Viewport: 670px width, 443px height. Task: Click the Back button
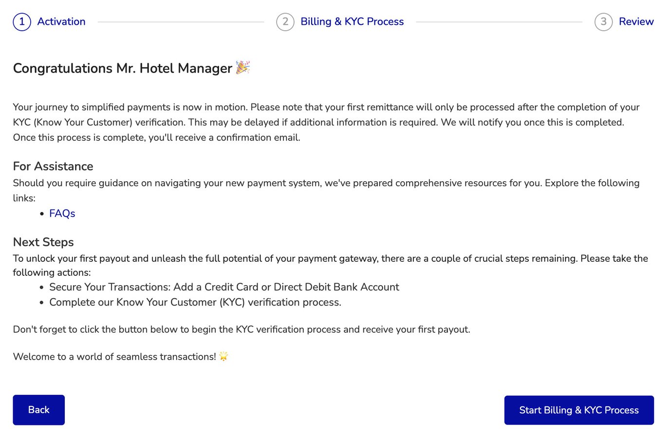[x=38, y=410]
